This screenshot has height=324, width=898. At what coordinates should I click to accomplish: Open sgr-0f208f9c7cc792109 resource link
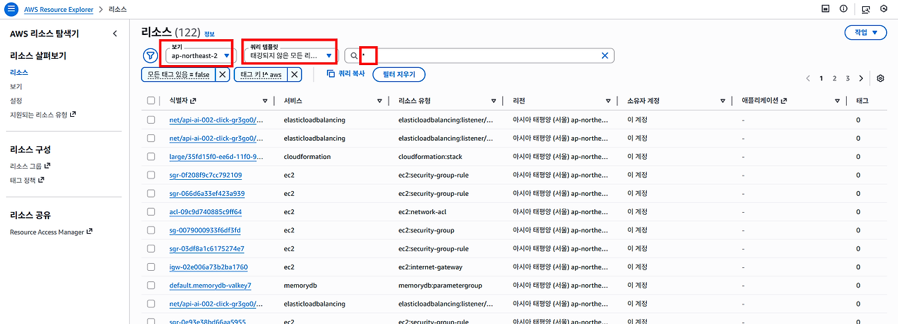[206, 175]
